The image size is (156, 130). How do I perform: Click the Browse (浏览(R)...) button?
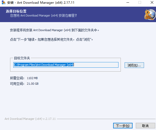coord(134,65)
